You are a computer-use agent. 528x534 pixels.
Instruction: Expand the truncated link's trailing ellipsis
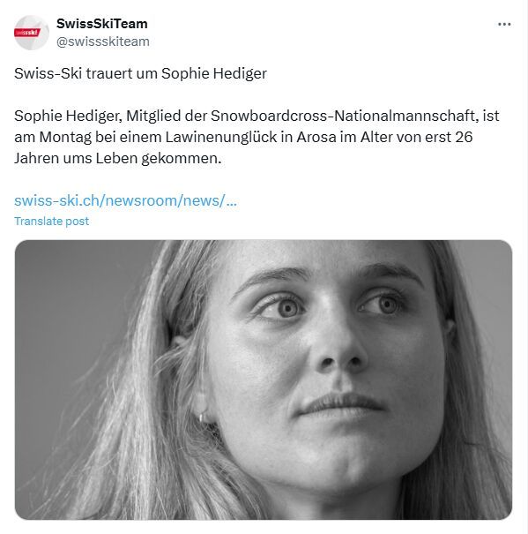tap(231, 201)
